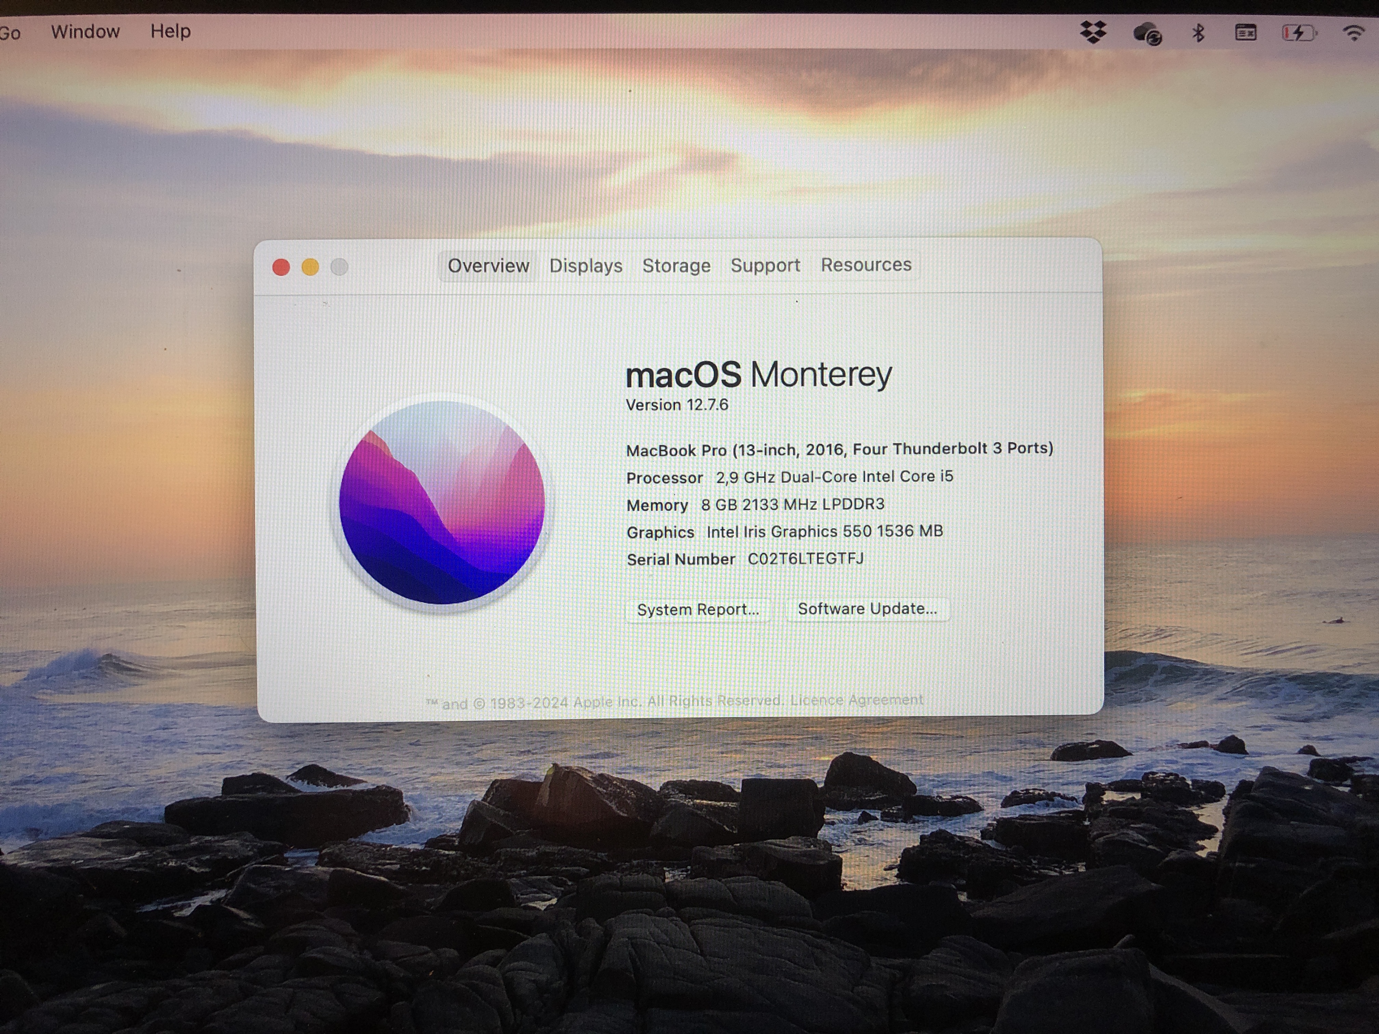This screenshot has width=1379, height=1034.
Task: Open the Resources tab
Action: tap(866, 265)
